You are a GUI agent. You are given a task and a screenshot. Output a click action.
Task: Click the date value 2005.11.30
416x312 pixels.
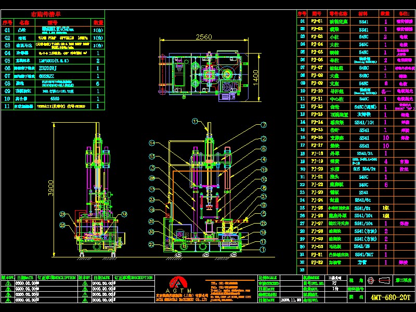point(290,300)
